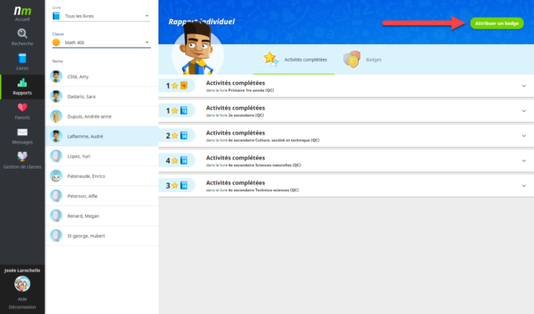The image size is (534, 314).
Task: Click the large student avatar in report header
Action: click(198, 49)
